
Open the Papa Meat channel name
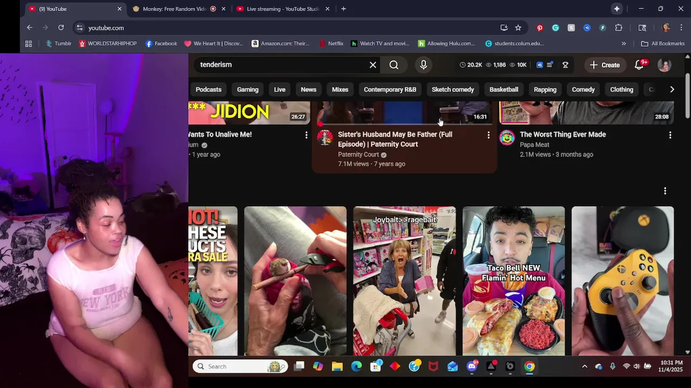(534, 144)
